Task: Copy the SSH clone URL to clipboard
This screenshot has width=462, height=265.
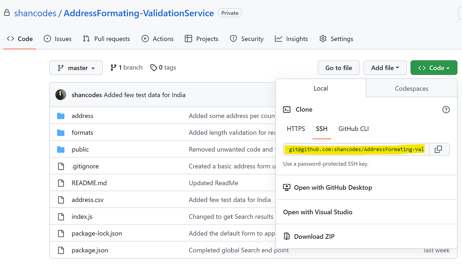Action: tap(439, 149)
